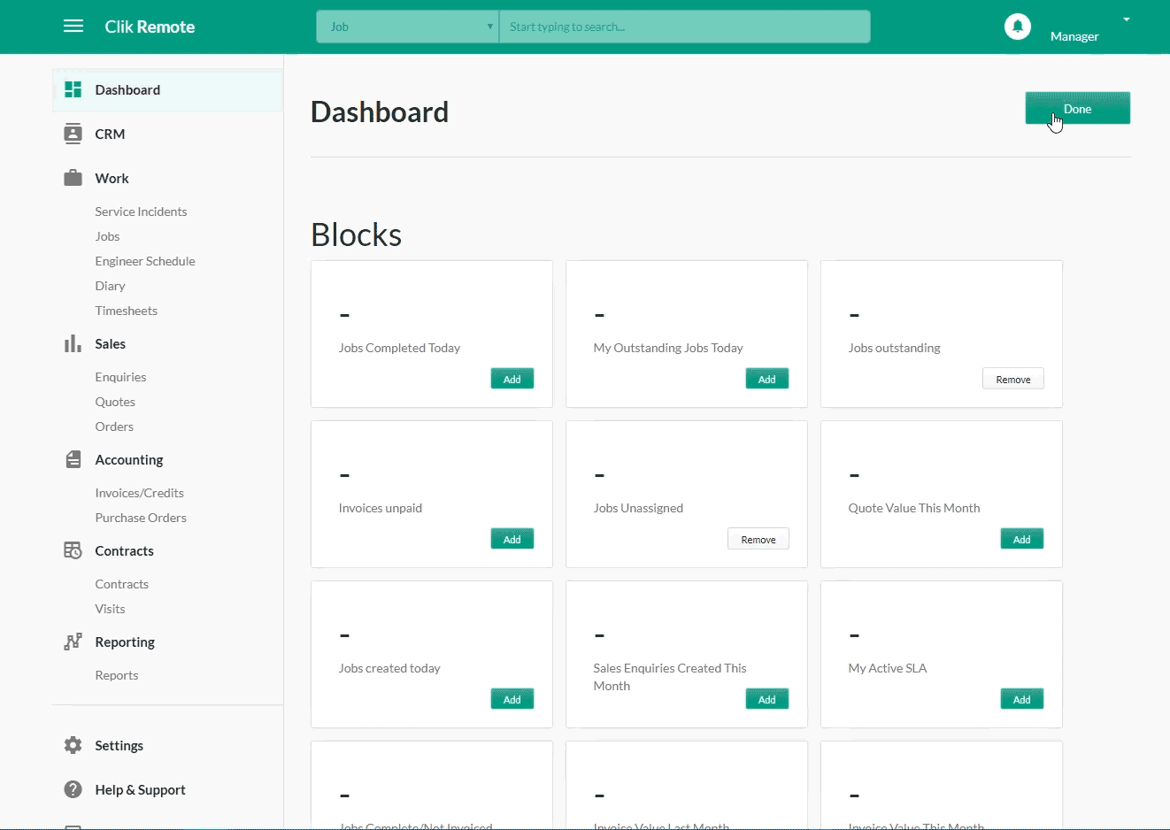This screenshot has height=830, width=1170.
Task: Open the hamburger navigation menu
Action: (73, 26)
